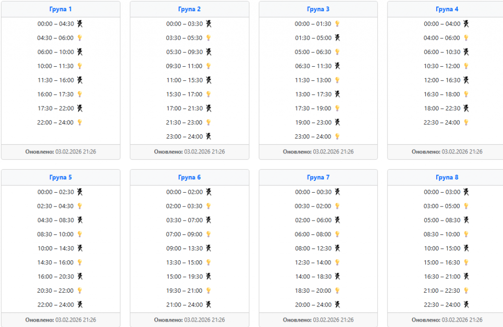Click power-off icon beside 23:00–24:00 in Група 2
Image resolution: width=503 pixels, height=327 pixels.
click(208, 136)
